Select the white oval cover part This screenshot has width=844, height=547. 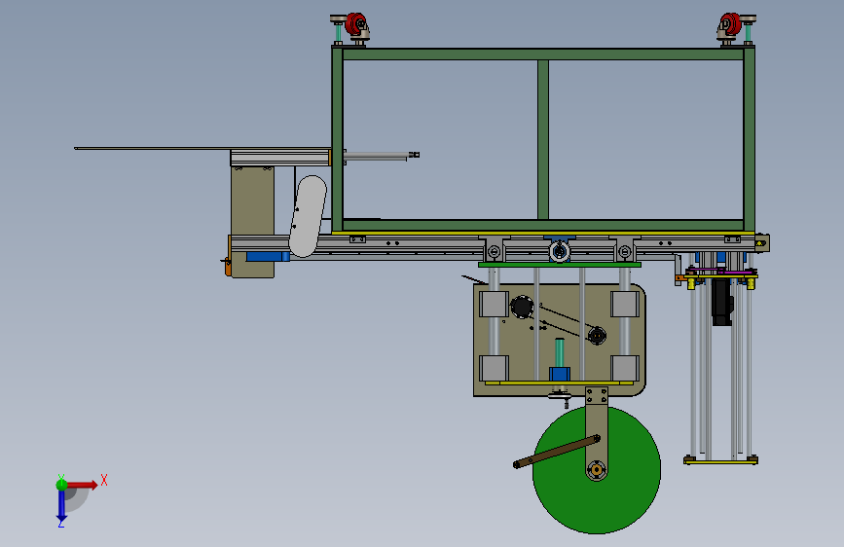[308, 216]
